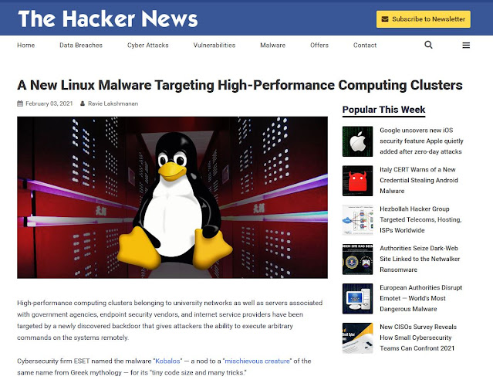
Task: Open The Hacker News logo
Action: click(108, 19)
